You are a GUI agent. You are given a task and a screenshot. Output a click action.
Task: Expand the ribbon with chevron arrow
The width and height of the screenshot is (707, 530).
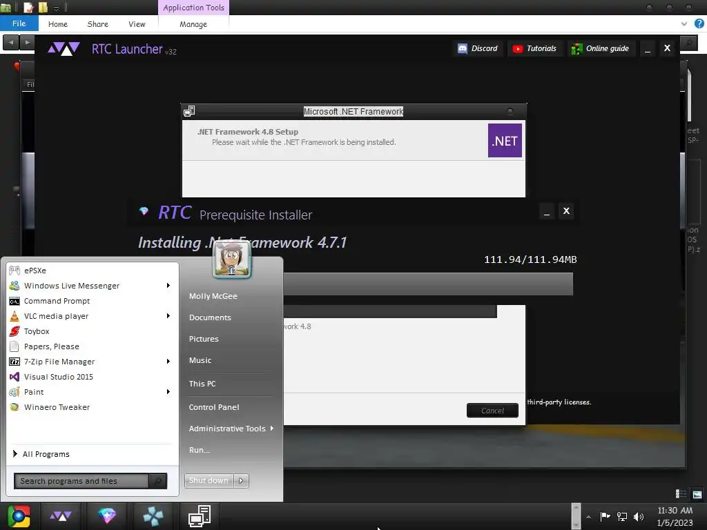[684, 23]
